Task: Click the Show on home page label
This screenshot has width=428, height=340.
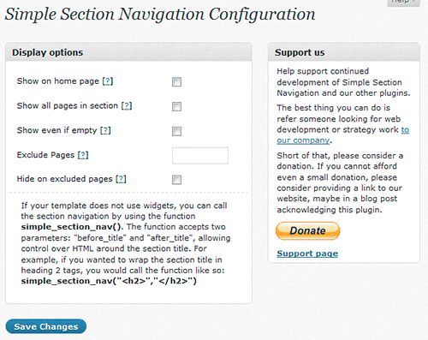Action: click(x=58, y=81)
